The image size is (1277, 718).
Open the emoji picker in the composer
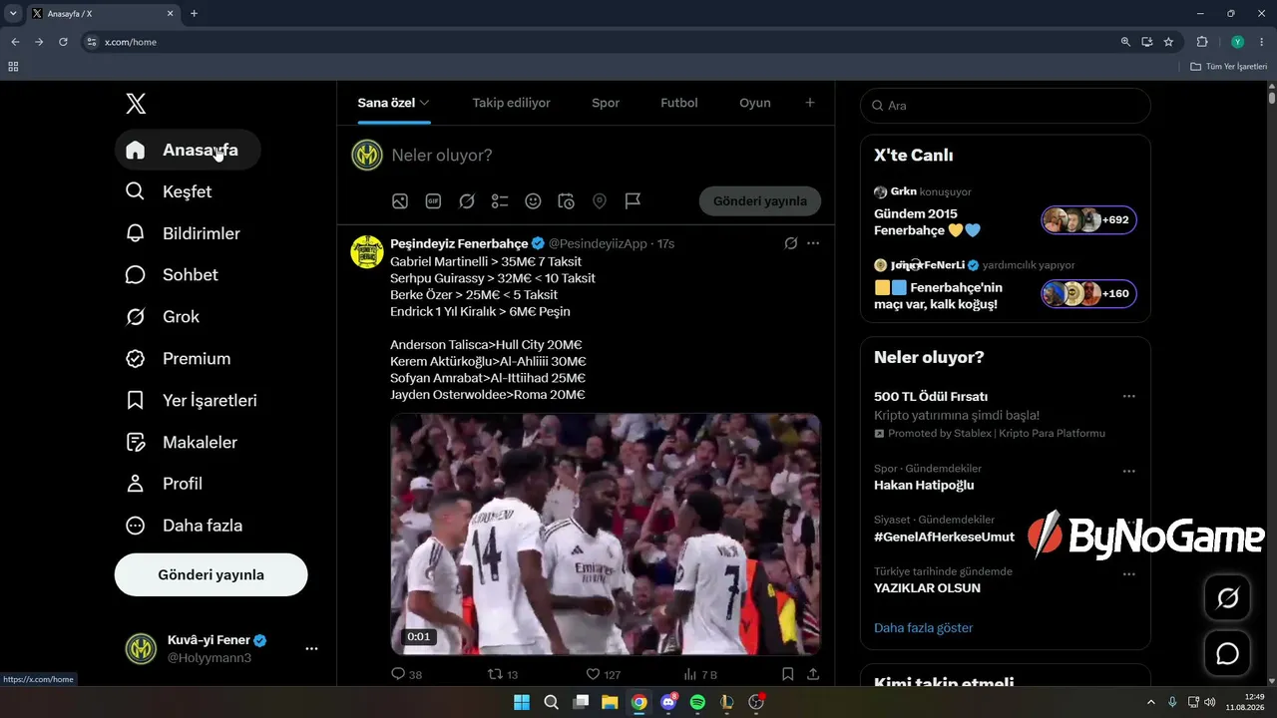pyautogui.click(x=533, y=201)
